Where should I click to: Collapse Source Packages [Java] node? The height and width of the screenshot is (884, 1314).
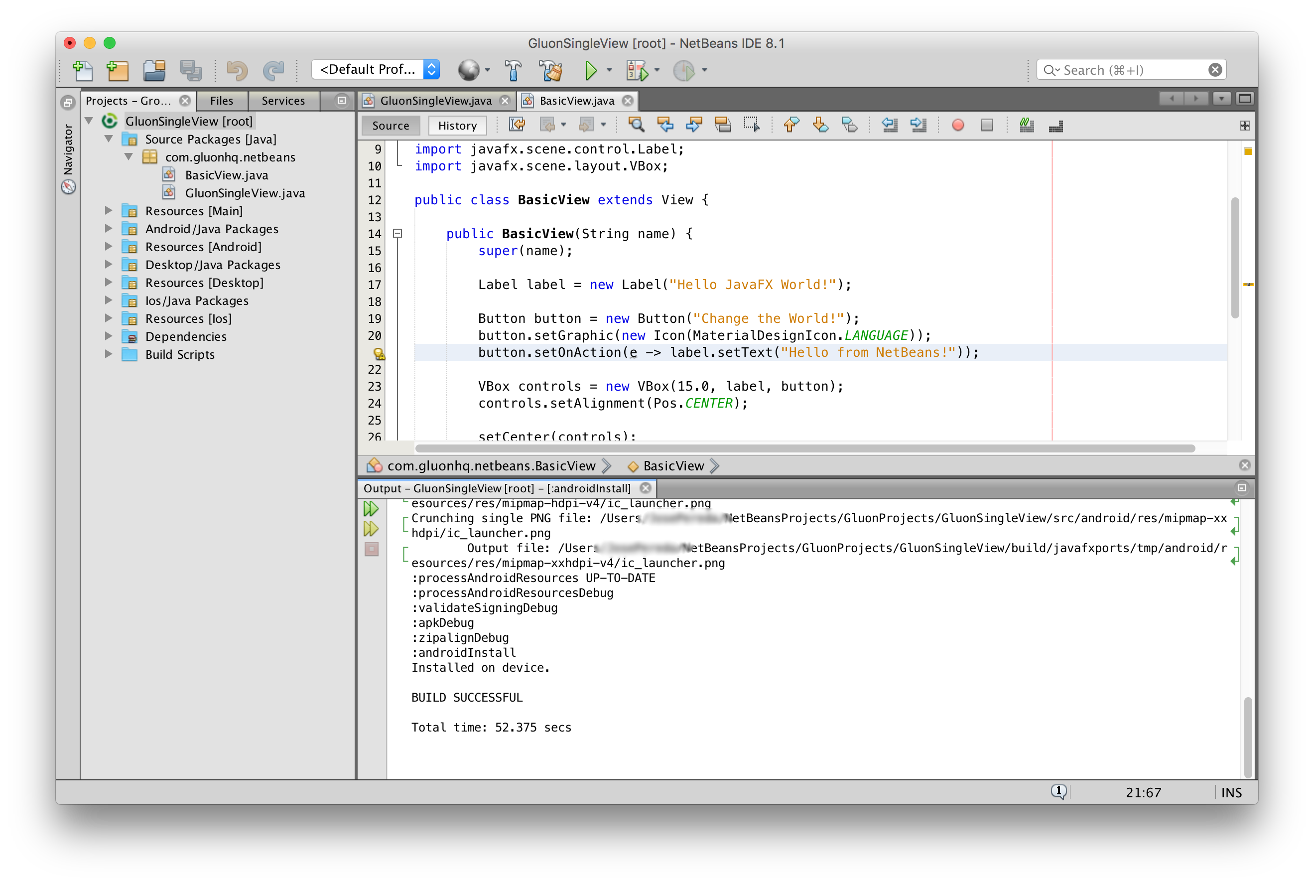click(109, 139)
